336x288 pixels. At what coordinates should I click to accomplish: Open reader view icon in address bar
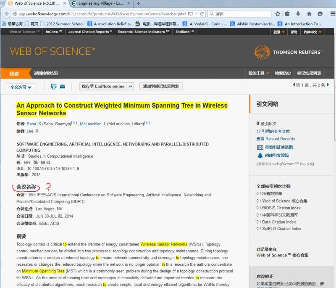[191, 14]
